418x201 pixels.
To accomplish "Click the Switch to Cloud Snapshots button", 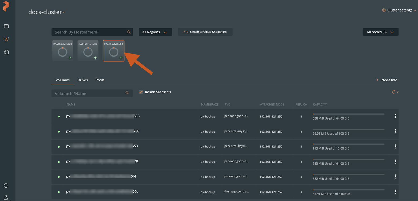I will pos(205,32).
